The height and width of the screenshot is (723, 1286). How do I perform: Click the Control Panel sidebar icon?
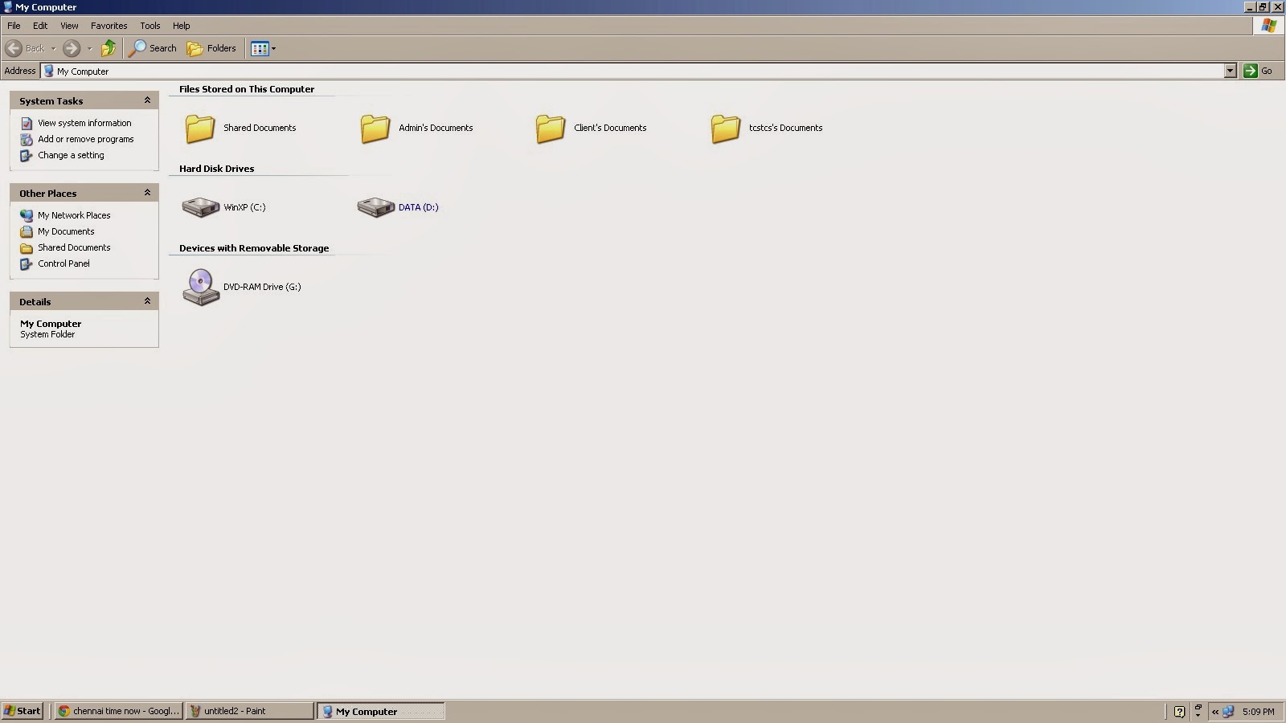(27, 263)
